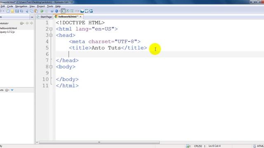Viewport: 264px width, 148px height.
Task: Open the Edit menu
Action: click(2, 7)
